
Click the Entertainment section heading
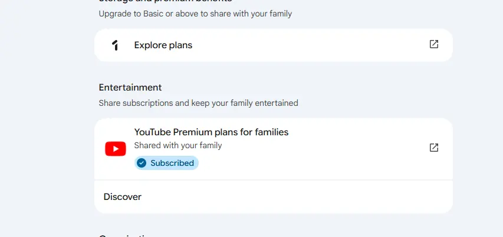pyautogui.click(x=130, y=87)
